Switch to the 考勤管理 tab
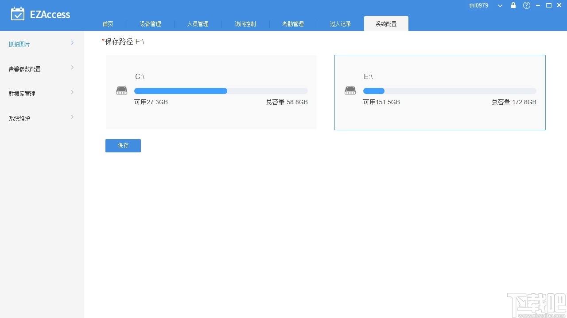Viewport: 567px width, 318px height. pos(293,24)
